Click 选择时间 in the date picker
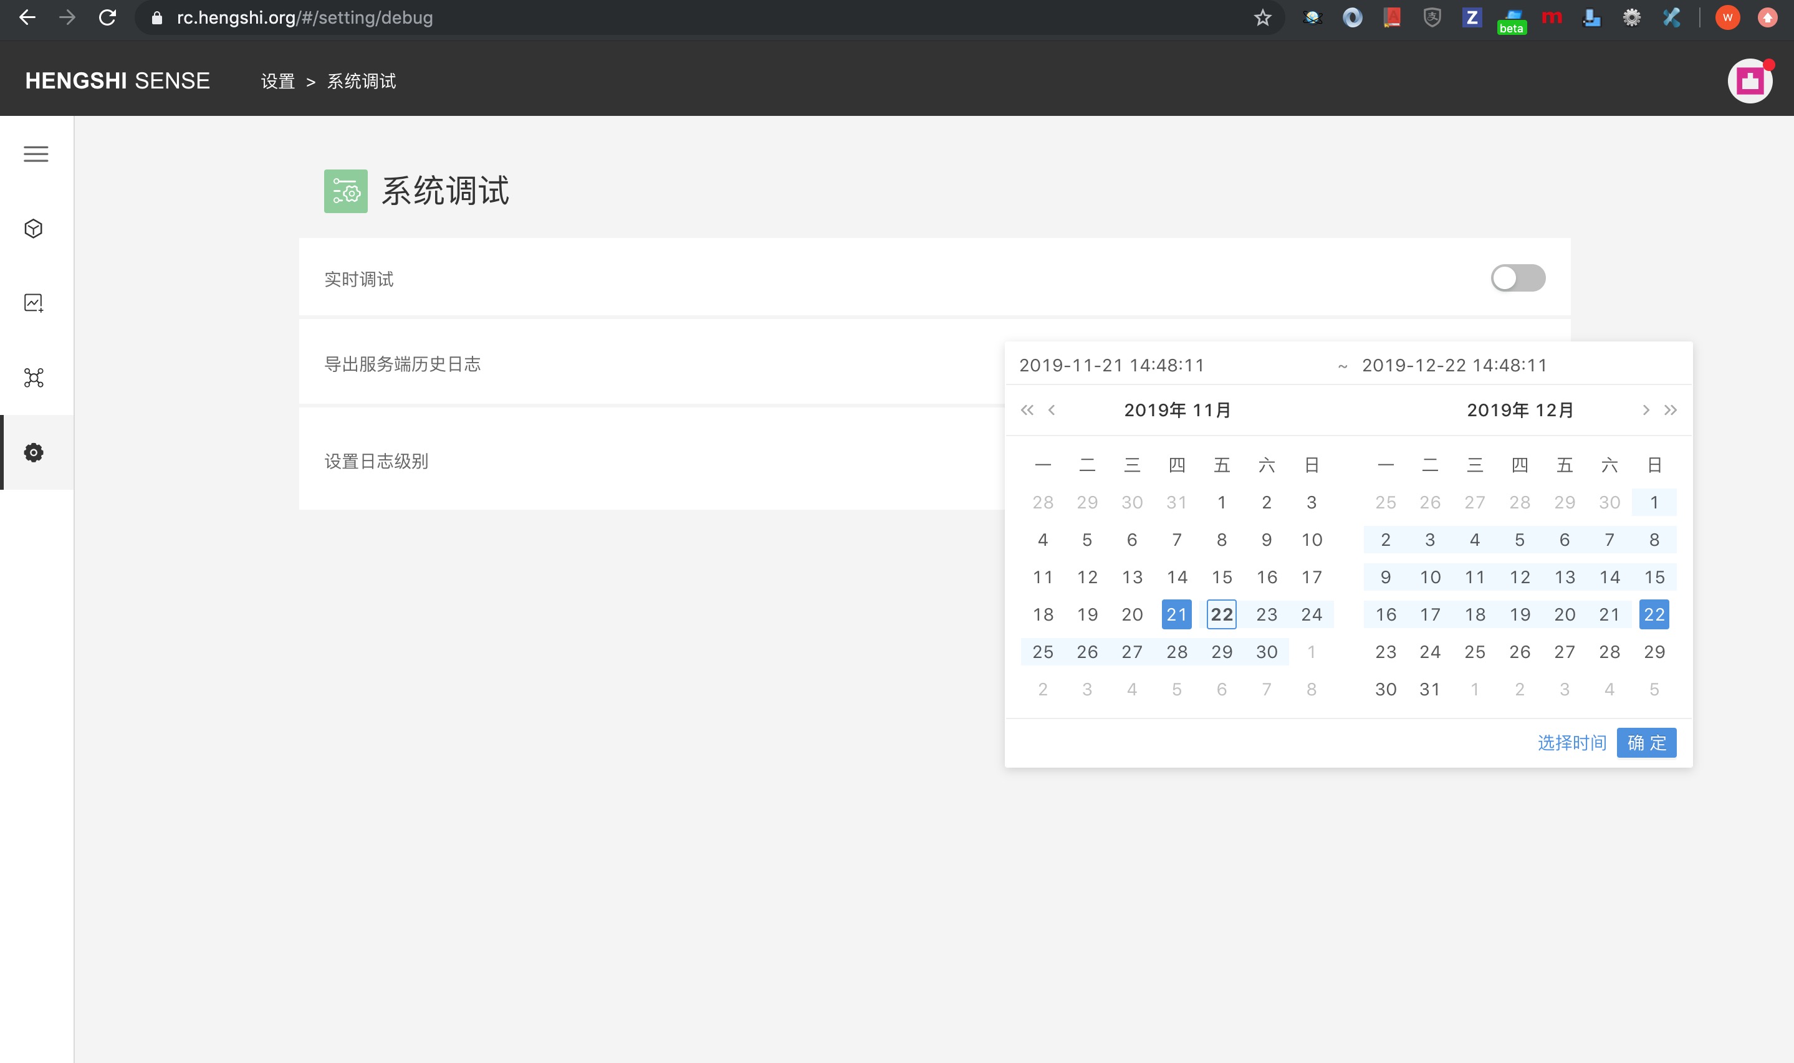1794x1063 pixels. click(1572, 743)
